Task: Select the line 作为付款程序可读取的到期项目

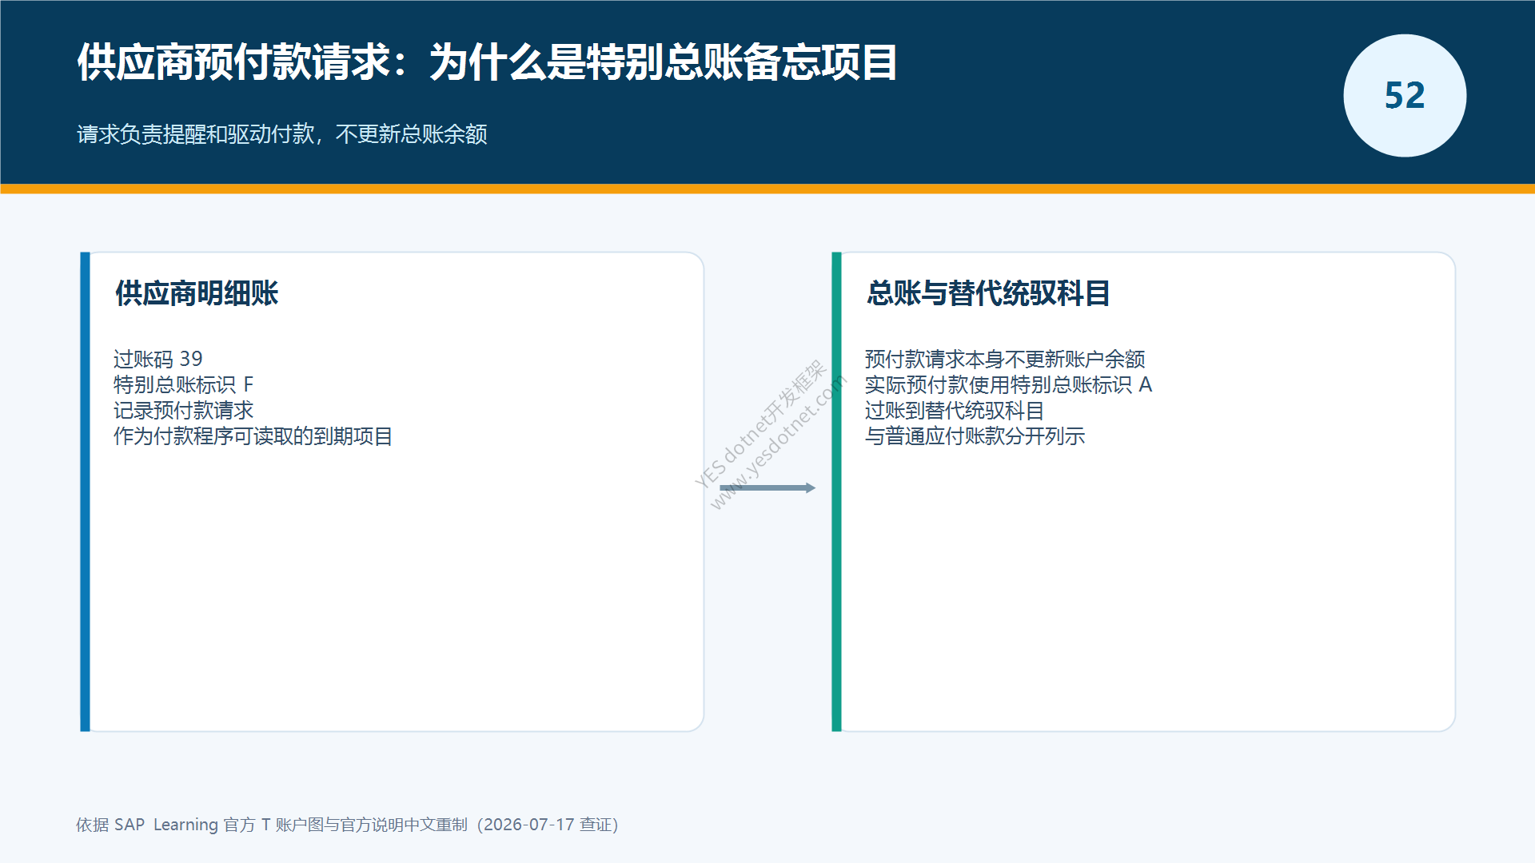Action: [x=253, y=436]
